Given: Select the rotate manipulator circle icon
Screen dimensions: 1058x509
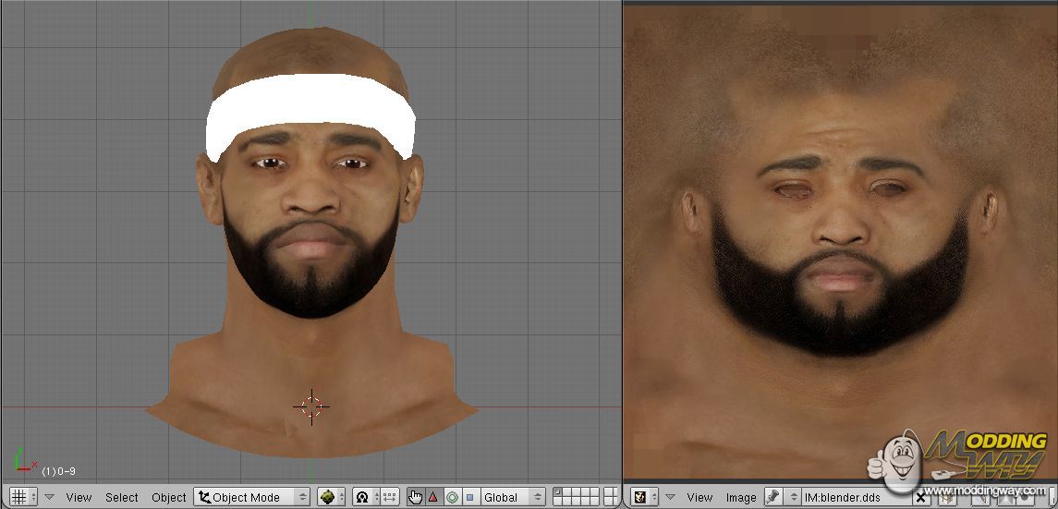Looking at the screenshot, I should (x=452, y=497).
